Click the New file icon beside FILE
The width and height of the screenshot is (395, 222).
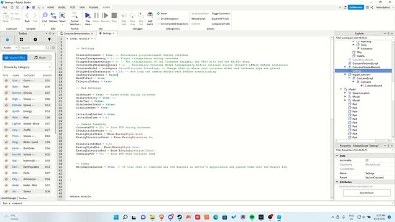(12, 7)
